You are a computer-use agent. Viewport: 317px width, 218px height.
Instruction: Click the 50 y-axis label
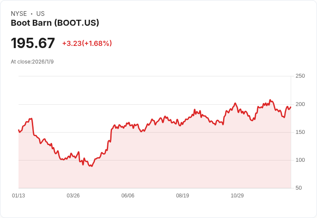298,188
